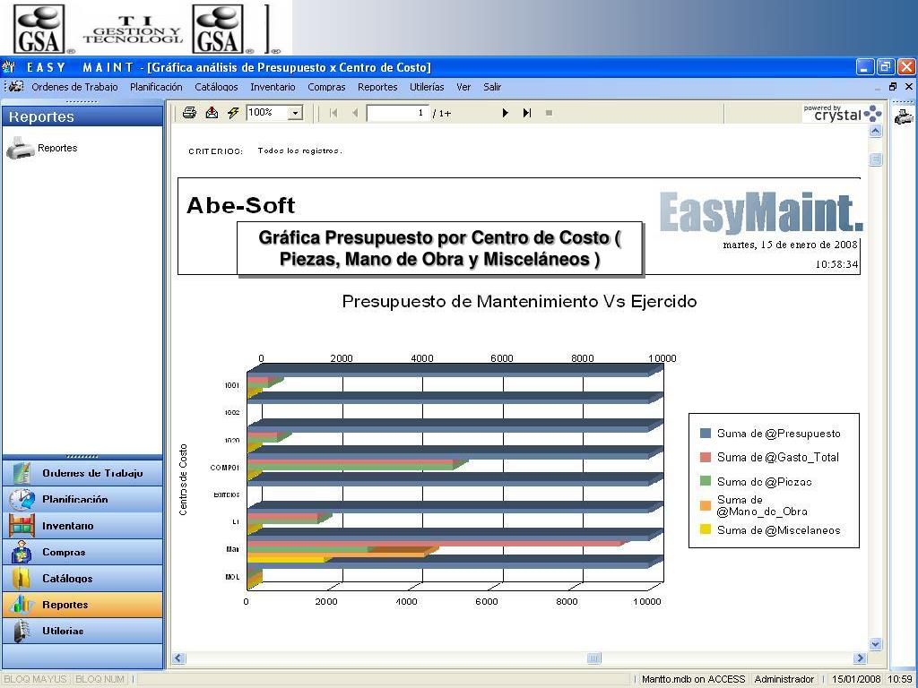Viewport: 918px width, 688px height.
Task: Click the vertical scrollbar up arrow
Action: [x=875, y=132]
